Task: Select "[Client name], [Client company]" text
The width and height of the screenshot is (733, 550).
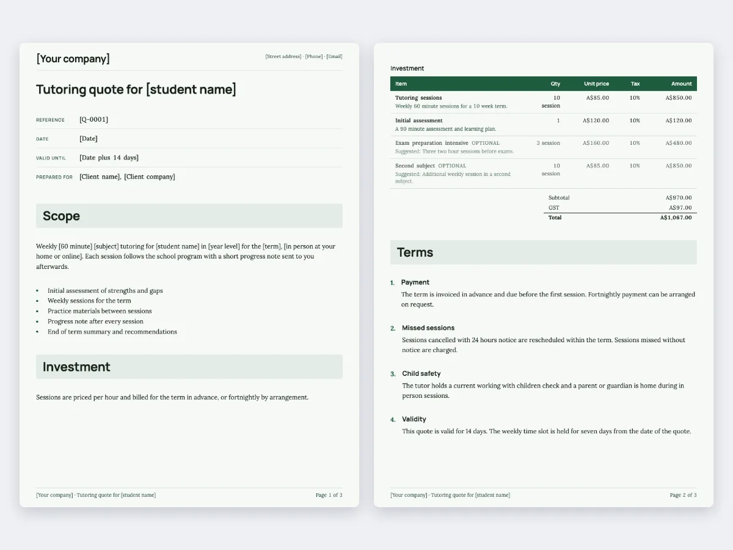Action: click(127, 177)
